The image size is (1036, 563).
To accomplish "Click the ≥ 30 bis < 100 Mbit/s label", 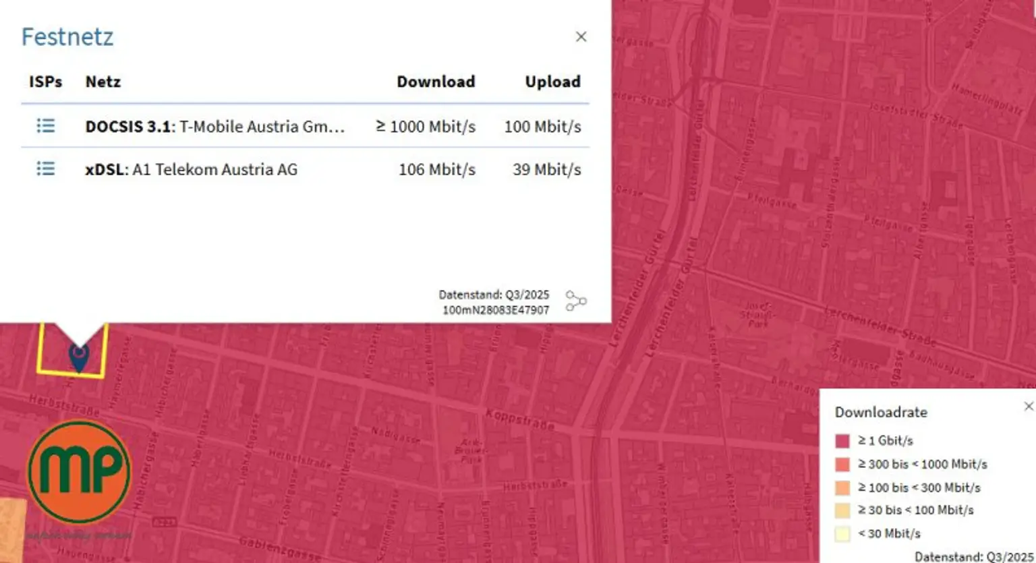I will click(x=916, y=510).
